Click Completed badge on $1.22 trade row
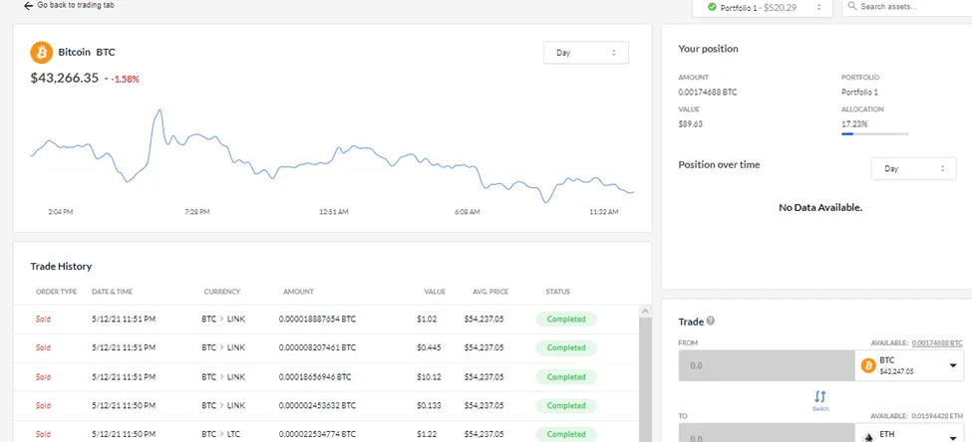Image resolution: width=972 pixels, height=442 pixels. 566,435
